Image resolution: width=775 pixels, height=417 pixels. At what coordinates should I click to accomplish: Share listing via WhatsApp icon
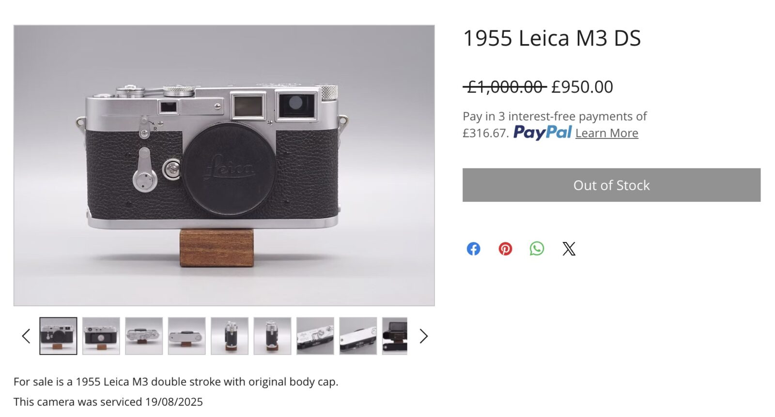click(537, 249)
